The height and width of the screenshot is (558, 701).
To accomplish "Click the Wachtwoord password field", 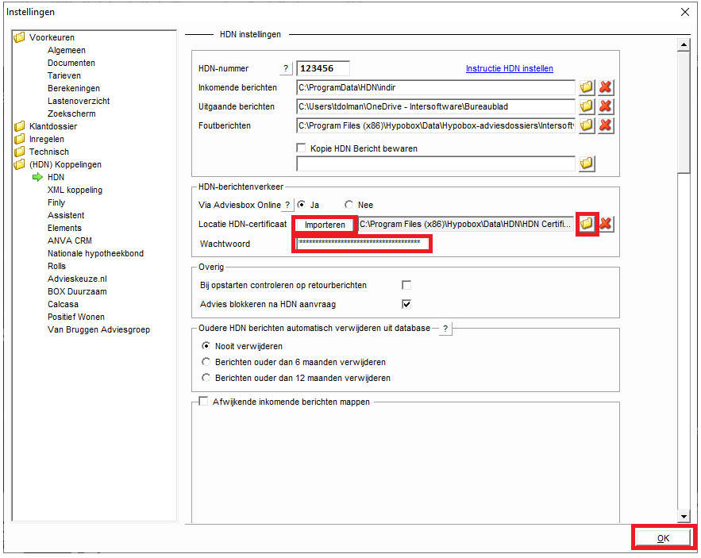I will click(x=362, y=243).
